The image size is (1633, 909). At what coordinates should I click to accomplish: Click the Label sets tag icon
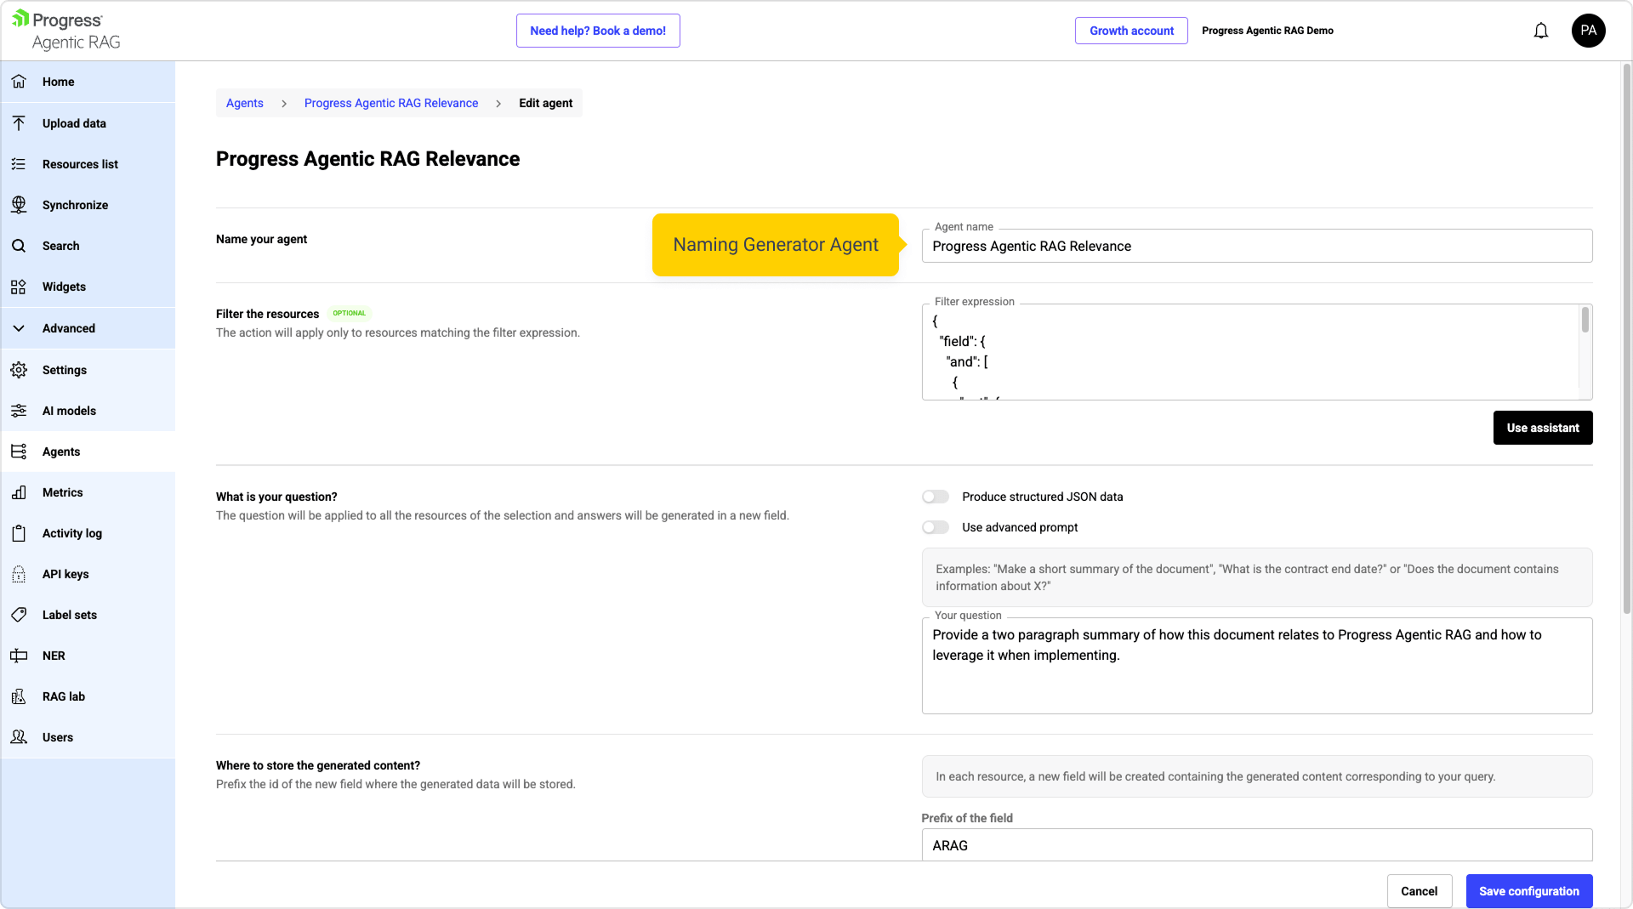(x=19, y=615)
